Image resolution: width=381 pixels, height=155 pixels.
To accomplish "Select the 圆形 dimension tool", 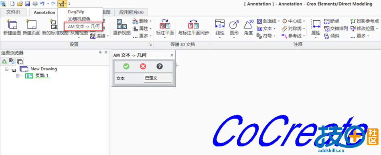I will 234,29.
